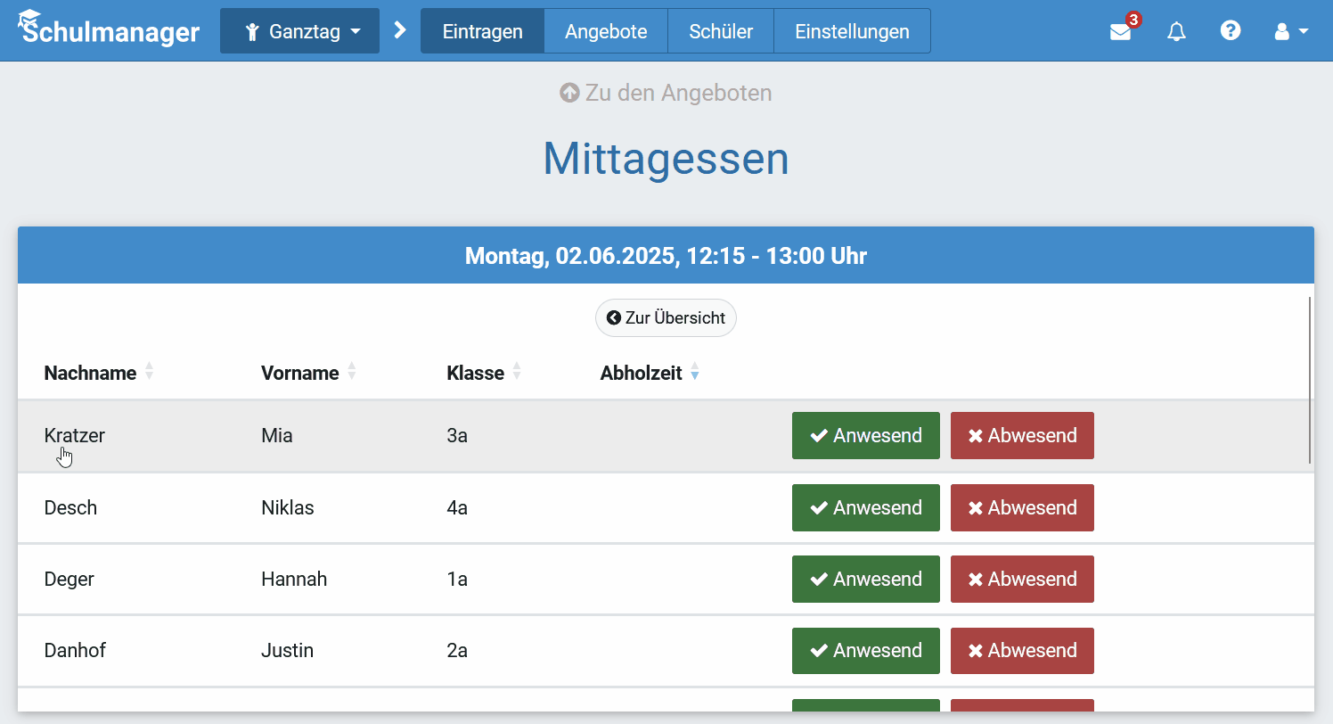Sort the table by Abholzeit column
Viewport: 1333px width, 724px height.
694,373
